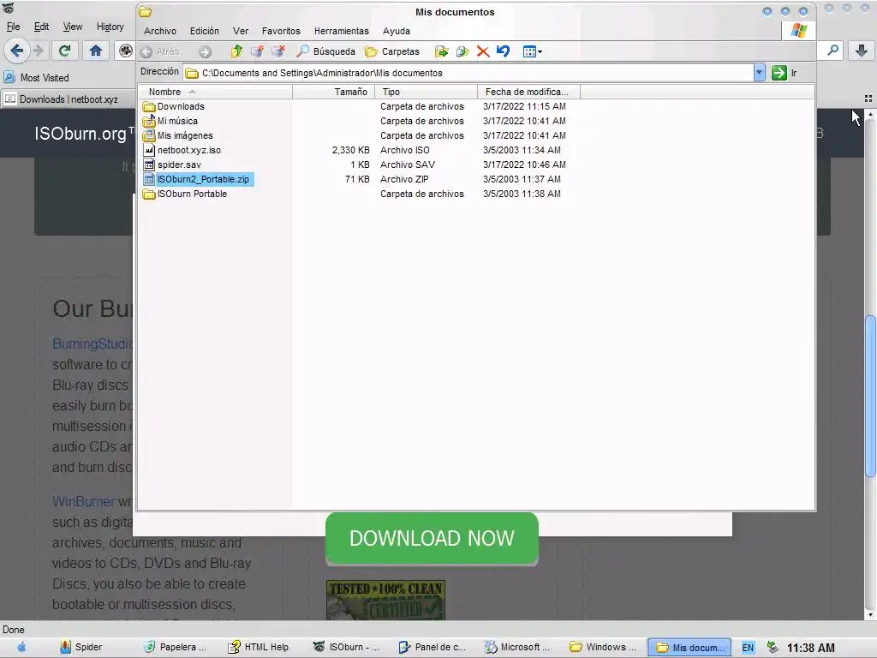Open the browser File menu
The width and height of the screenshot is (877, 658).
13,27
